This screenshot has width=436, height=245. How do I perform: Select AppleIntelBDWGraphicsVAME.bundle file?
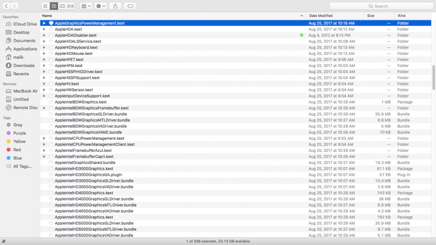236,132
